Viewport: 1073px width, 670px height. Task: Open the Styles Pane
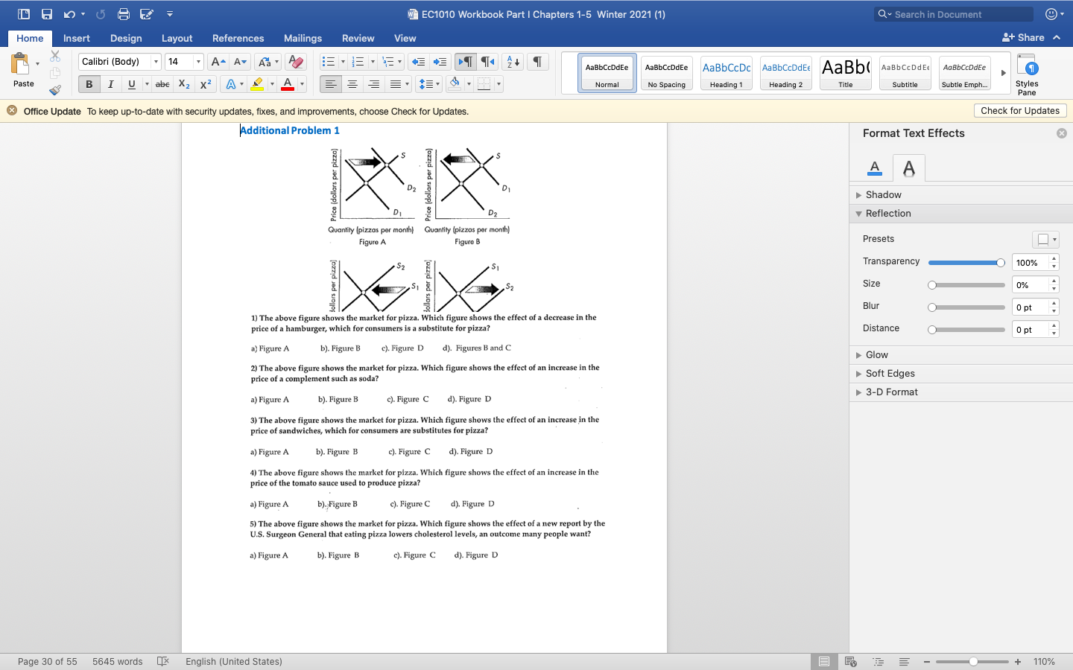1027,74
